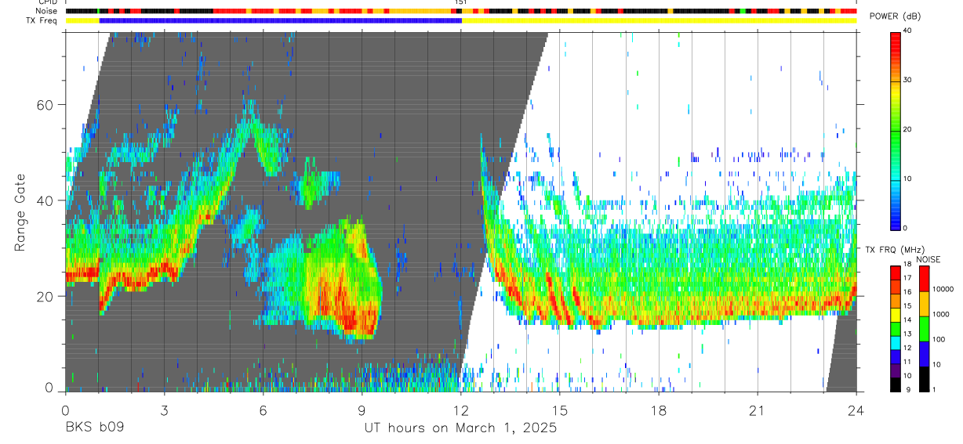This screenshot has height=444, width=963.
Task: Click tick label '24' on the UT hours axis
Action: [856, 410]
